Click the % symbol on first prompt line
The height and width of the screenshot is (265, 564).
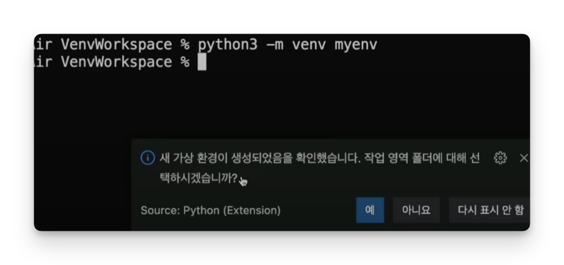click(x=185, y=44)
